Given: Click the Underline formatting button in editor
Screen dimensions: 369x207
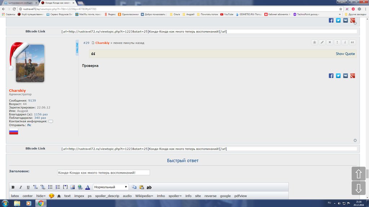Looking at the screenshot, I should (28, 187).
